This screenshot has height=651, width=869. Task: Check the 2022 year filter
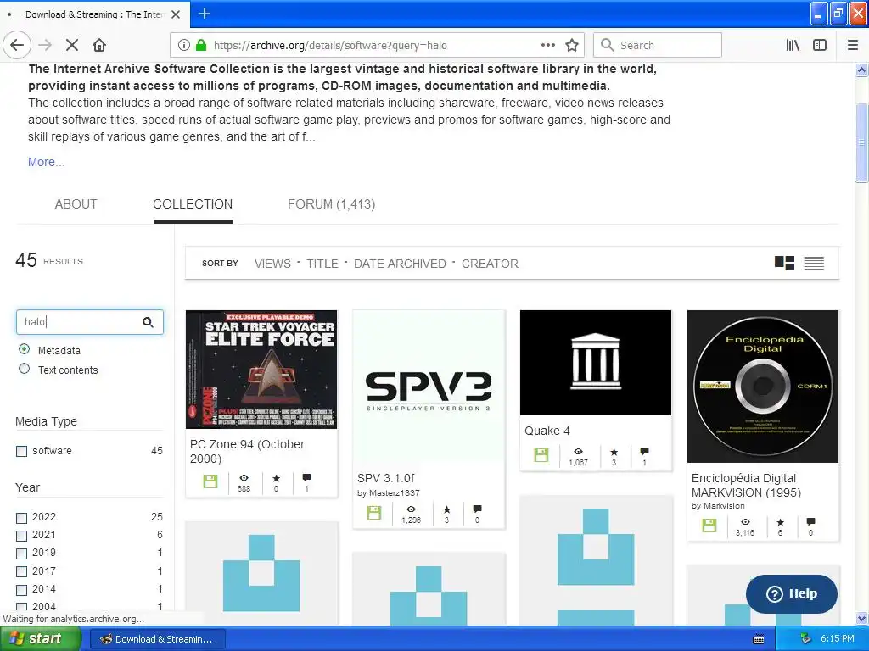click(x=21, y=518)
